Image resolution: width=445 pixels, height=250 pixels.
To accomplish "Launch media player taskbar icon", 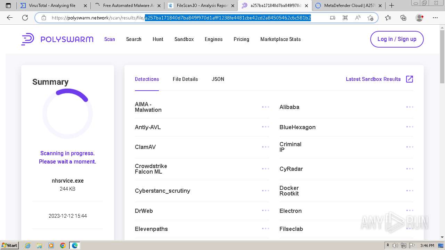I will point(51,245).
